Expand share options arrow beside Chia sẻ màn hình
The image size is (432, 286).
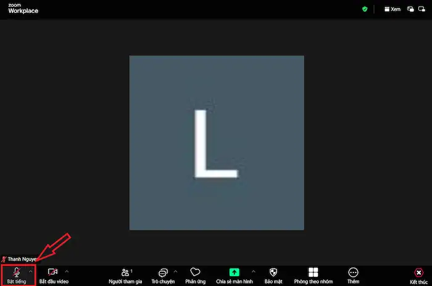pos(252,271)
